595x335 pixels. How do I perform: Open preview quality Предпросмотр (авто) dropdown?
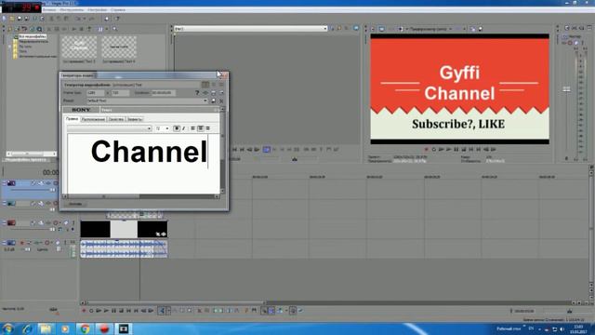pyautogui.click(x=450, y=29)
